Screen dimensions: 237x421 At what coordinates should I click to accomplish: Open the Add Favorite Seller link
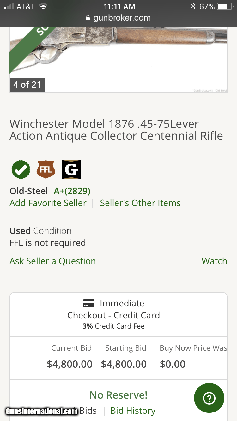(x=48, y=203)
